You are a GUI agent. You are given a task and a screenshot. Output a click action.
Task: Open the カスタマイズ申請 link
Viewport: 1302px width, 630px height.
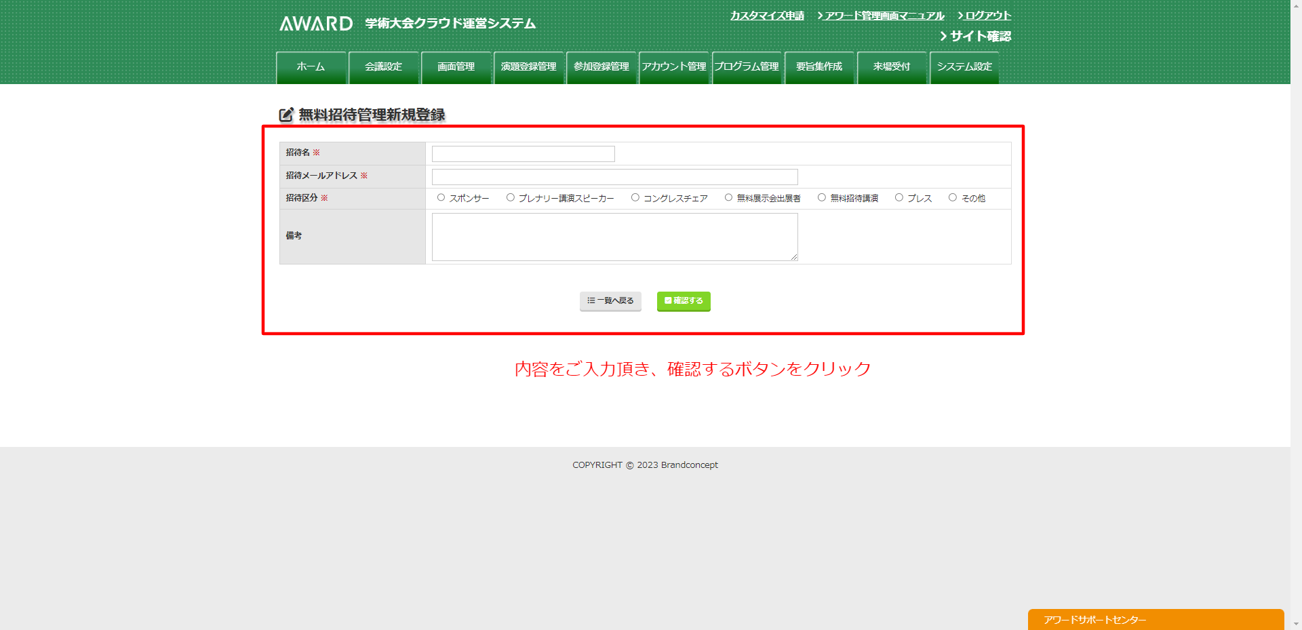click(767, 16)
